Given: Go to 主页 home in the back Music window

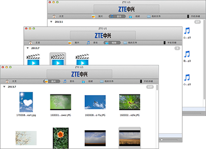Looking at the screenshot, I should tap(58, 16).
